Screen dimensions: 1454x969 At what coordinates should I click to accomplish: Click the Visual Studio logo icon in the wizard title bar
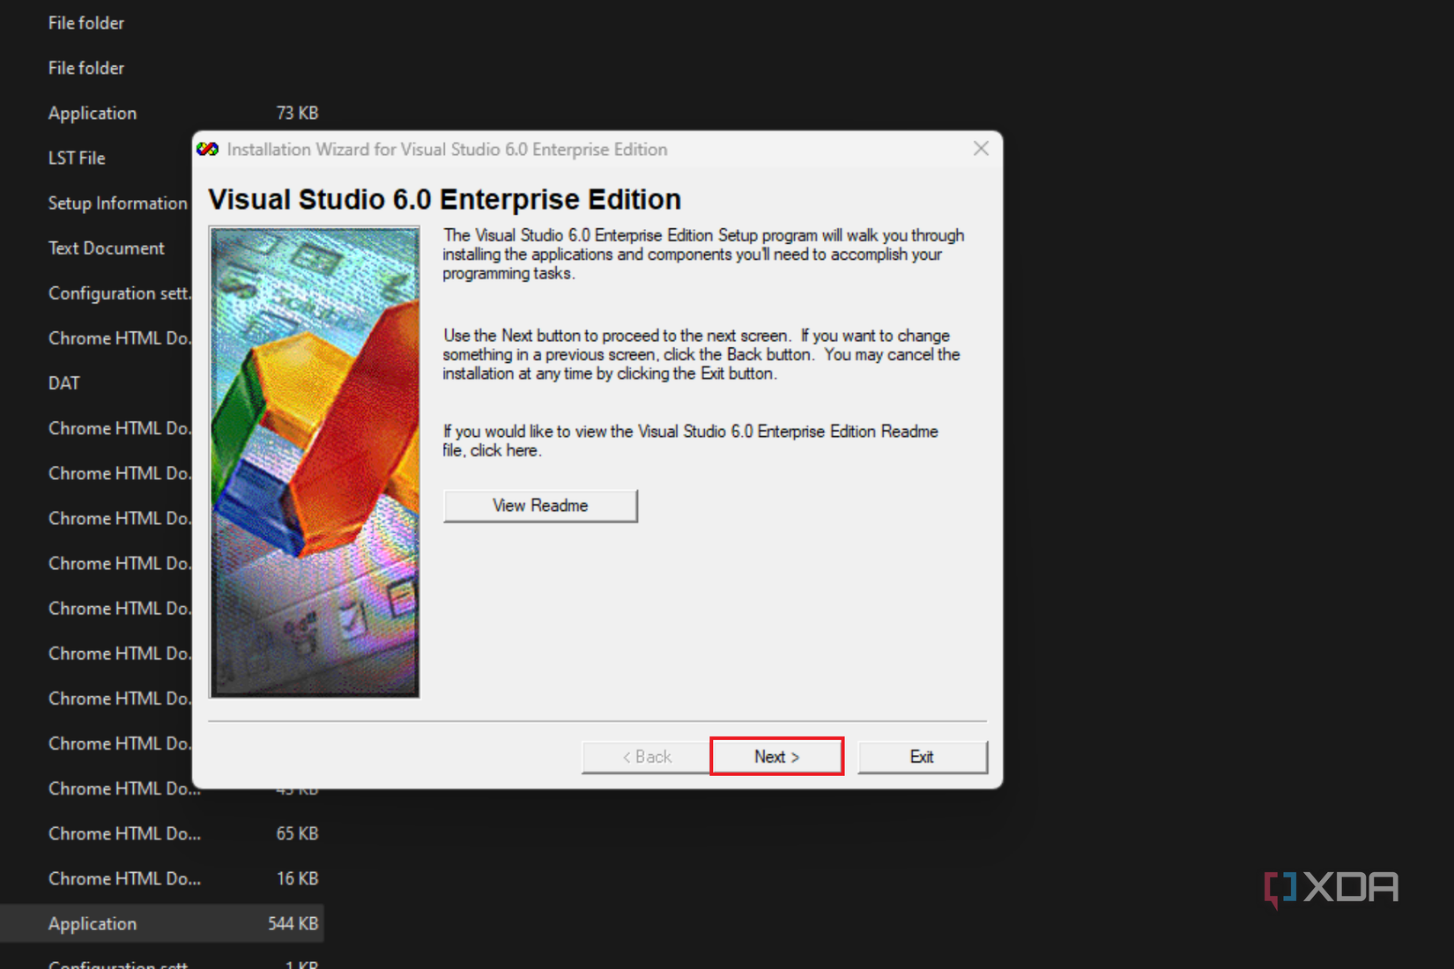[208, 149]
